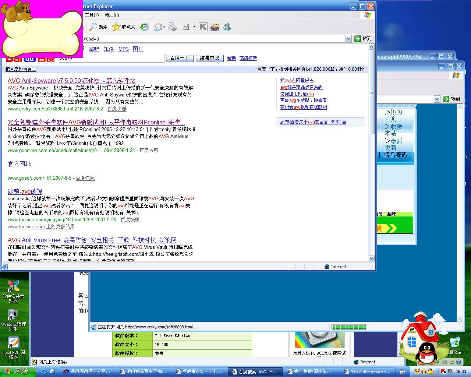The width and height of the screenshot is (471, 377).
Task: Open the 官方网址 search result
Action: pos(20,164)
